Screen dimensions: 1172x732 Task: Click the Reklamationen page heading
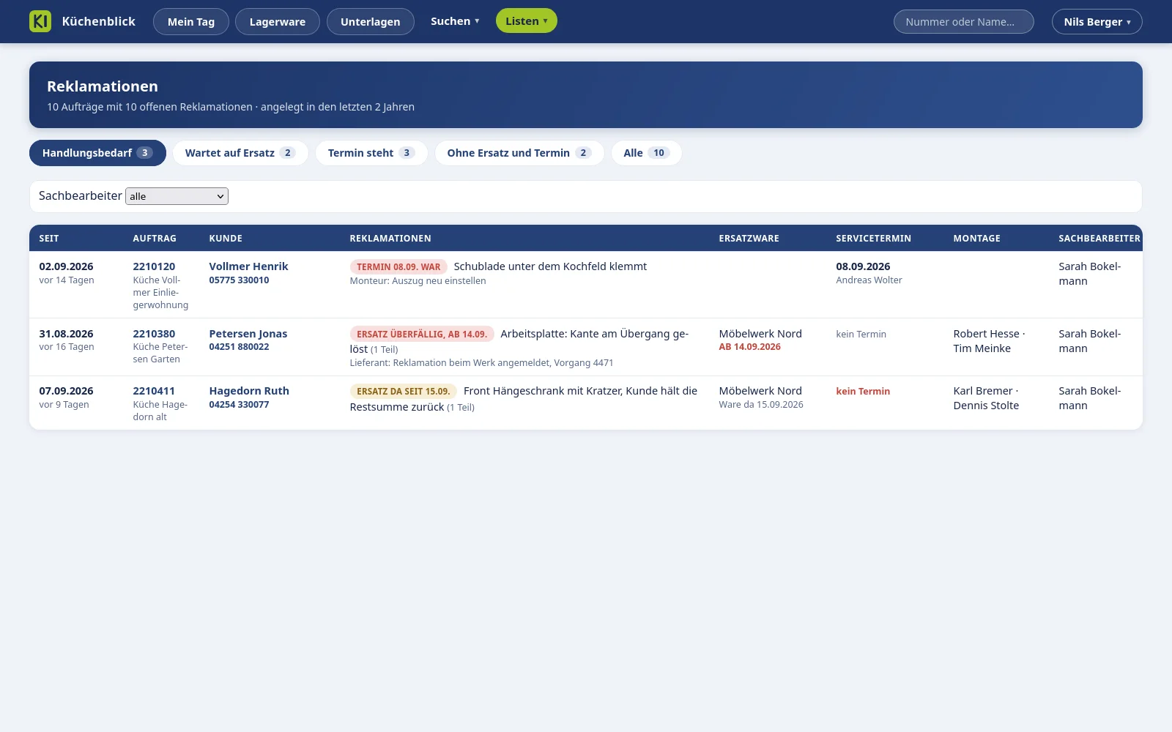pyautogui.click(x=103, y=86)
